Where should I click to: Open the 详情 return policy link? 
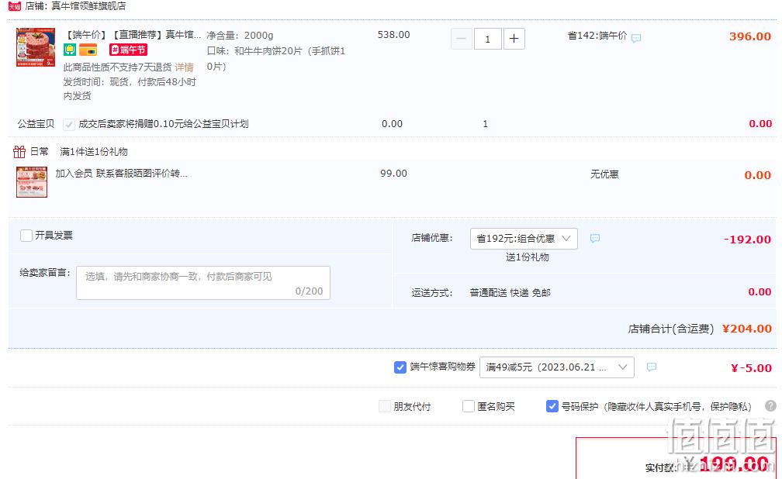(184, 67)
